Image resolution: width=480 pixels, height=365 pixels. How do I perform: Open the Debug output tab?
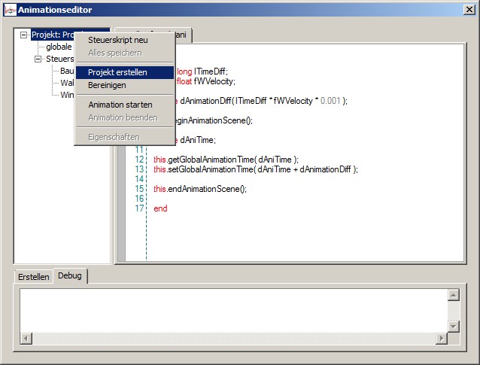tap(70, 276)
